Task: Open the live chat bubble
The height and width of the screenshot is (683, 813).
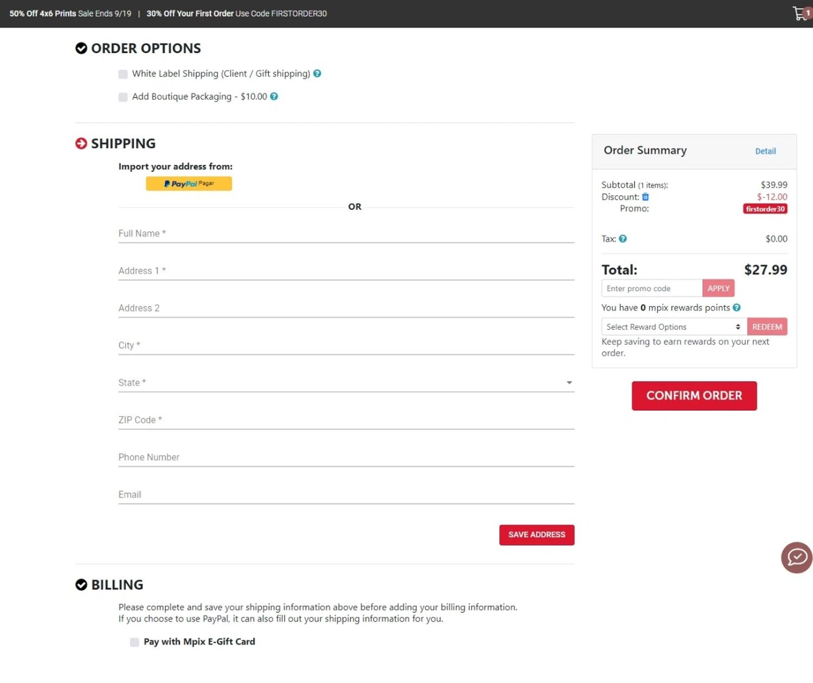Action: click(x=797, y=557)
